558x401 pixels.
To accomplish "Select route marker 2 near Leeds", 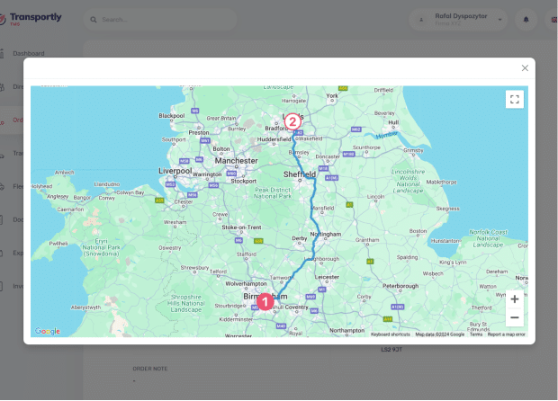I will pyautogui.click(x=292, y=122).
